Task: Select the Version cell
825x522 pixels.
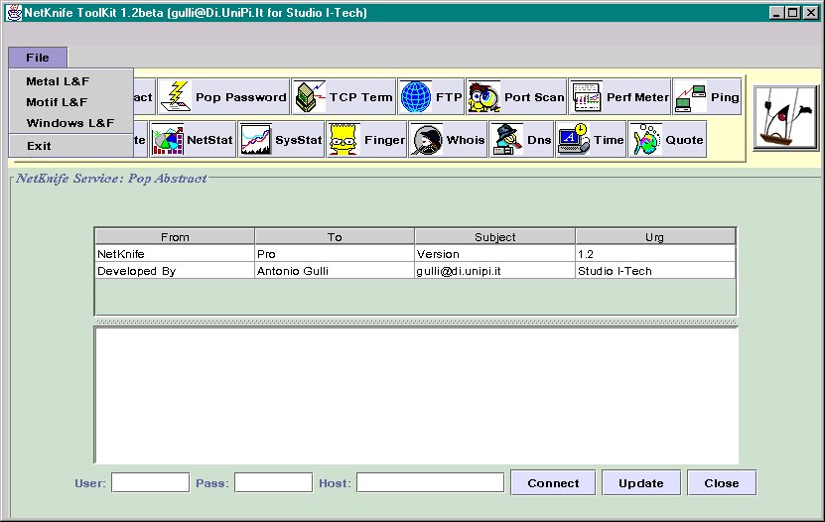Action: click(x=495, y=253)
